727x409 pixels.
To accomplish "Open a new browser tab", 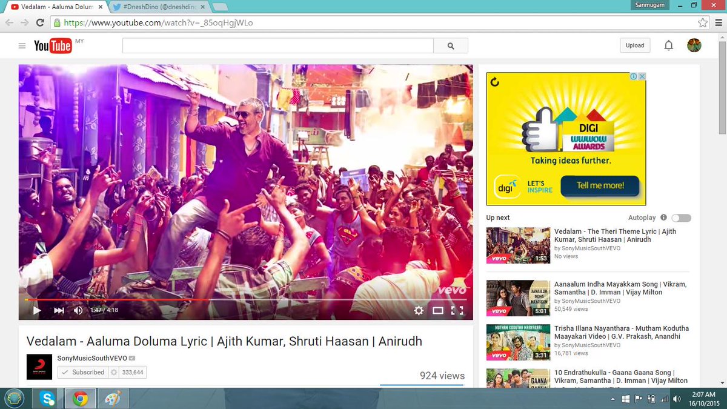I will 220,7.
